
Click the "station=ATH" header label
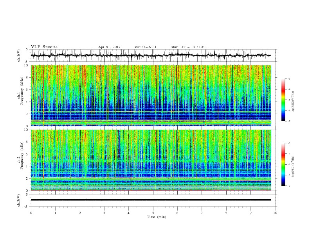tap(145, 47)
